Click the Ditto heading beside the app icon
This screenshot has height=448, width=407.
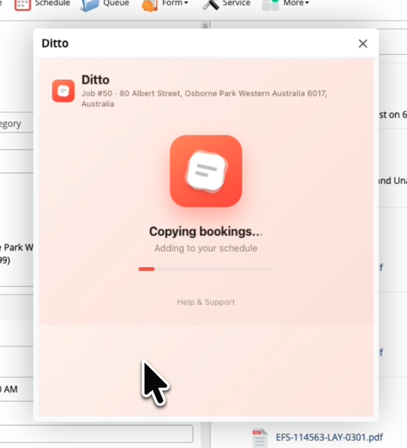coord(95,80)
